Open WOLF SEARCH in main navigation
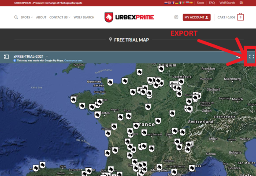Viewport: 256px width, 176px height. (84, 17)
